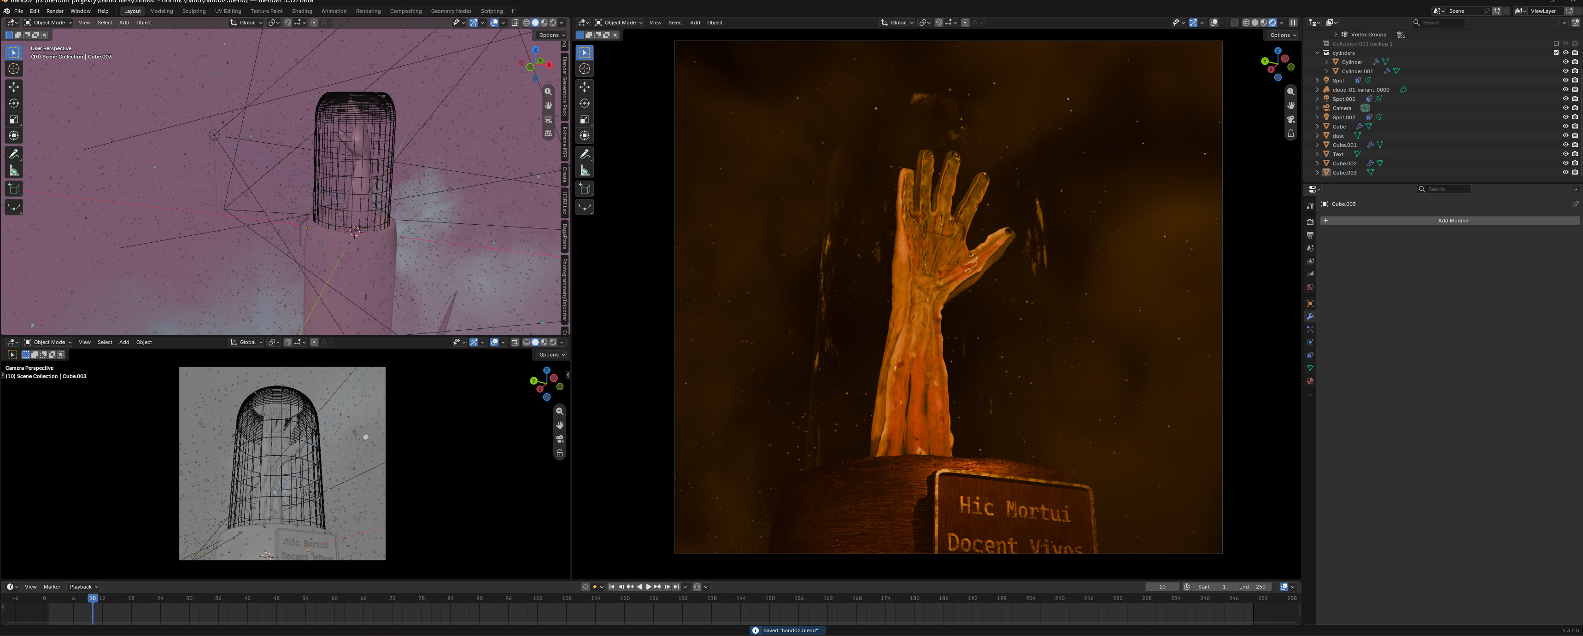Click the Play animation button
Screen dimensions: 1583x636
click(x=648, y=587)
